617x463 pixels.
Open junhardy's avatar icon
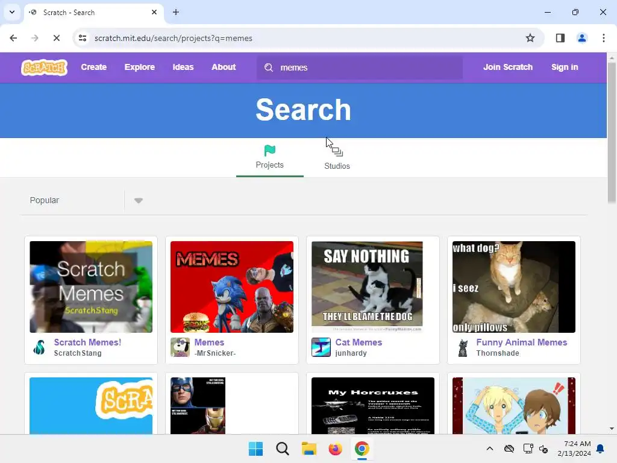coord(321,347)
